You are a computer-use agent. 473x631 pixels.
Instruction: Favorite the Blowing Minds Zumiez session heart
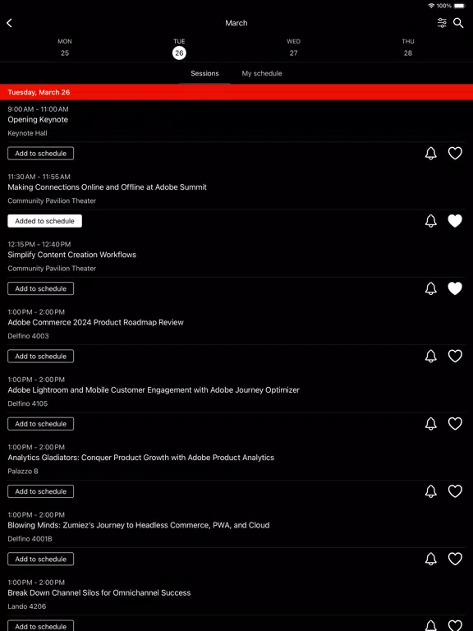coord(455,559)
